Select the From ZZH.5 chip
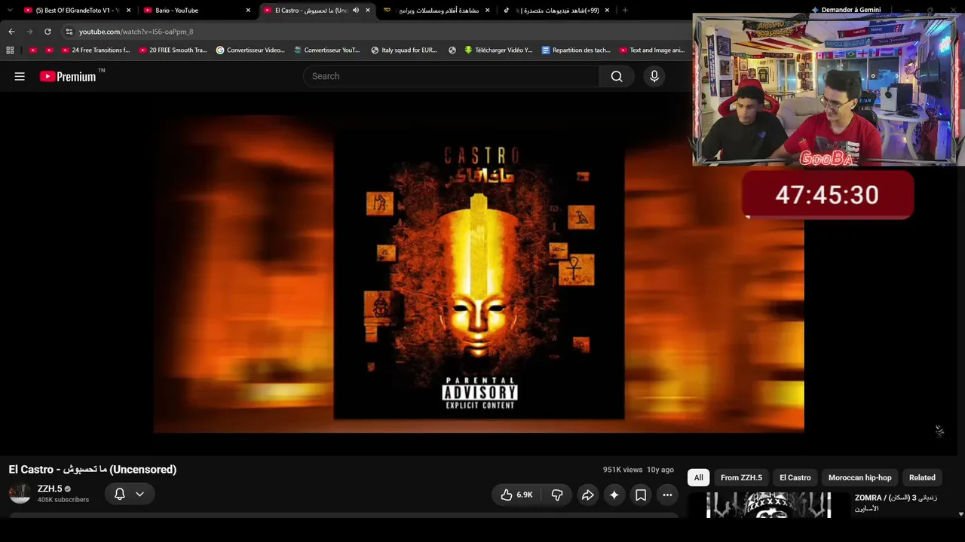This screenshot has height=542, width=965. point(741,477)
